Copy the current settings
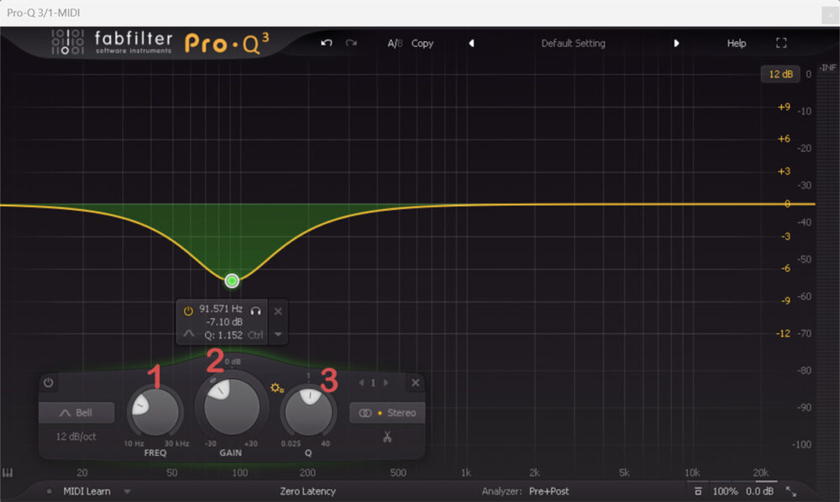The width and height of the screenshot is (840, 502). (x=423, y=43)
